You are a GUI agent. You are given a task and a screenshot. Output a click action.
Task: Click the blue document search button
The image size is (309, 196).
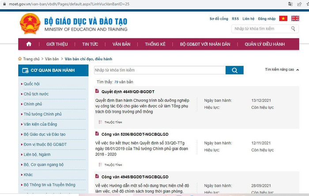coord(234,70)
